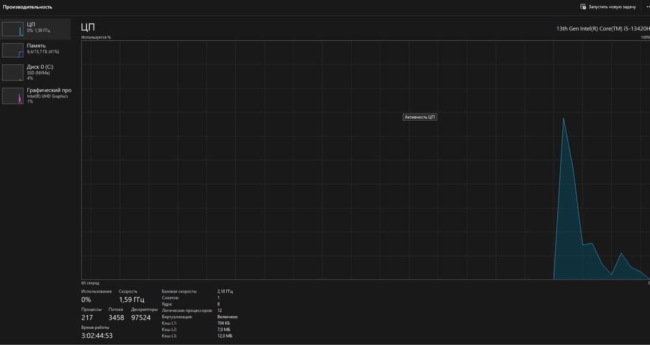The height and width of the screenshot is (345, 650).
Task: Click the memory mini graph thumbnail
Action: [13, 50]
